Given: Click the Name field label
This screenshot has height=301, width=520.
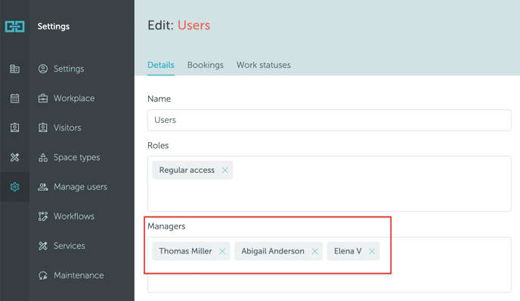Looking at the screenshot, I should pyautogui.click(x=159, y=99).
